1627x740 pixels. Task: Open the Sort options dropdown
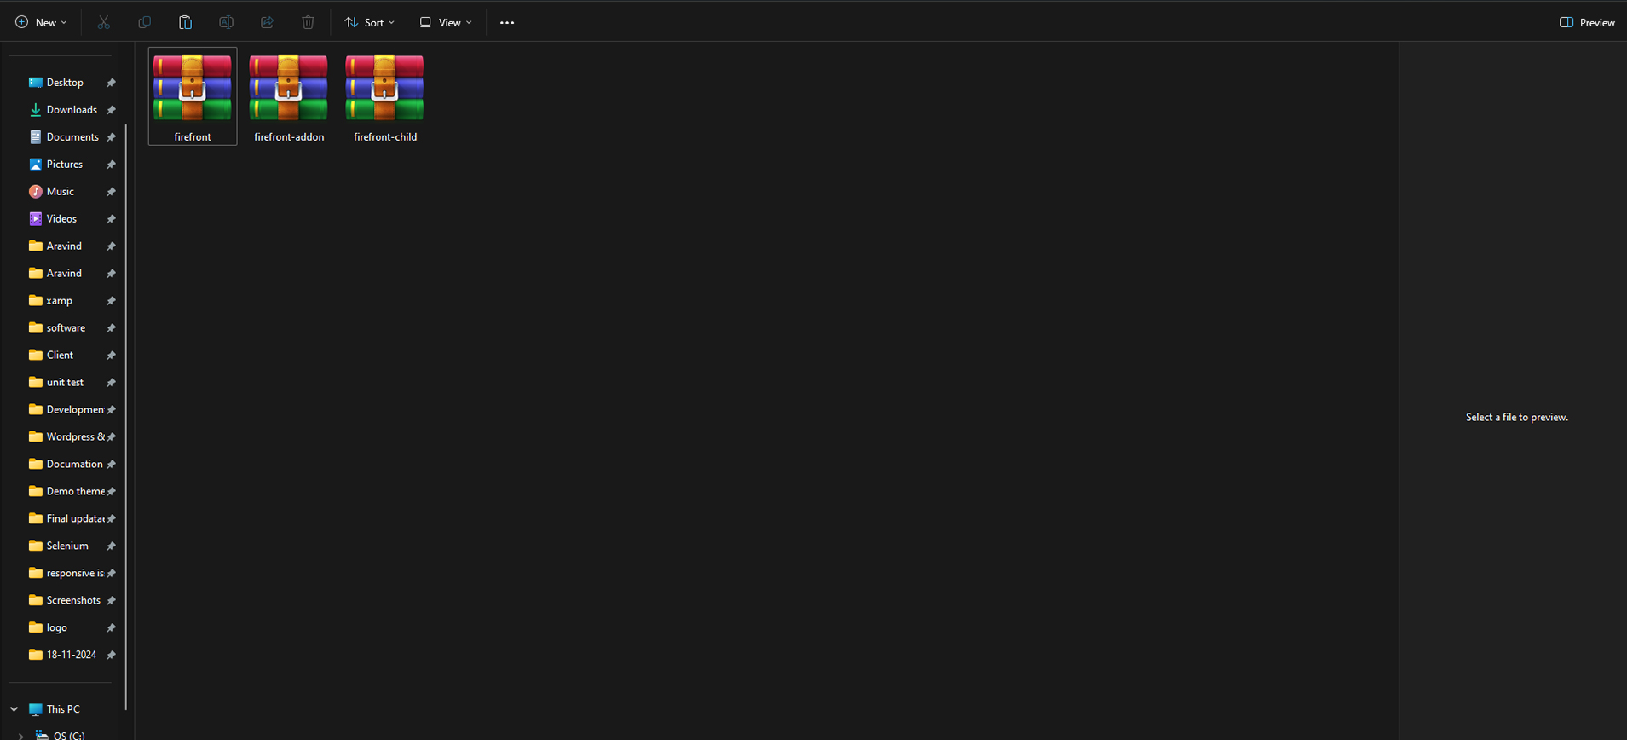(x=370, y=23)
